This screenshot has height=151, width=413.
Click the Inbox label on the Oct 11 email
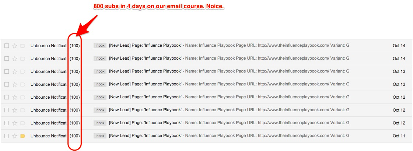[100, 136]
